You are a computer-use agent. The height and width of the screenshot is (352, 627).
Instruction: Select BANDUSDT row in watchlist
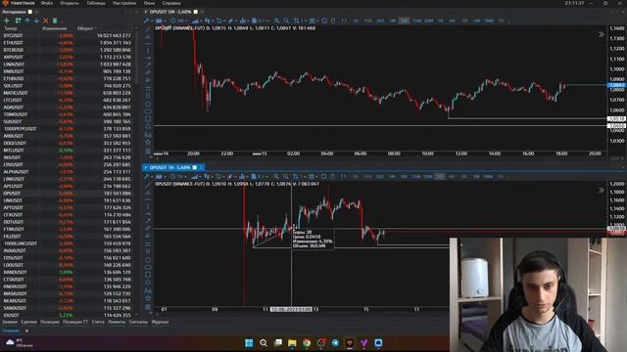68,272
